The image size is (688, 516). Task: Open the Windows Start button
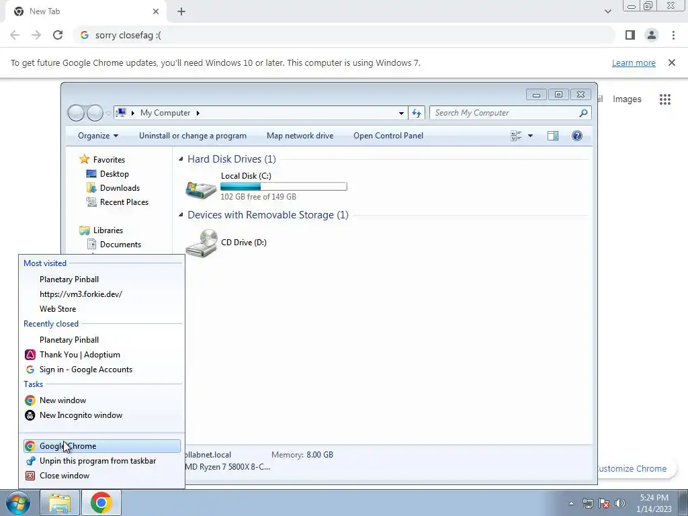tap(17, 503)
